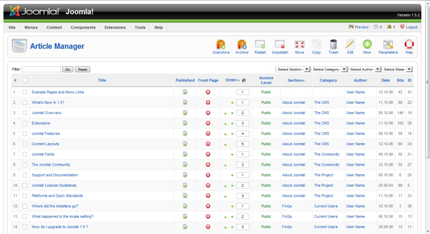The width and height of the screenshot is (430, 234).
Task: Click the Joomla! logo in header
Action: [x=34, y=11]
